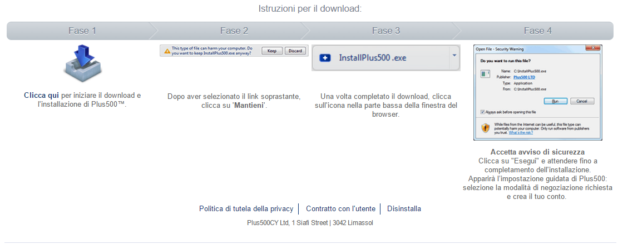Expand the InstallPlus500.exe download dropdown arrow
The height and width of the screenshot is (249, 623).
click(454, 56)
